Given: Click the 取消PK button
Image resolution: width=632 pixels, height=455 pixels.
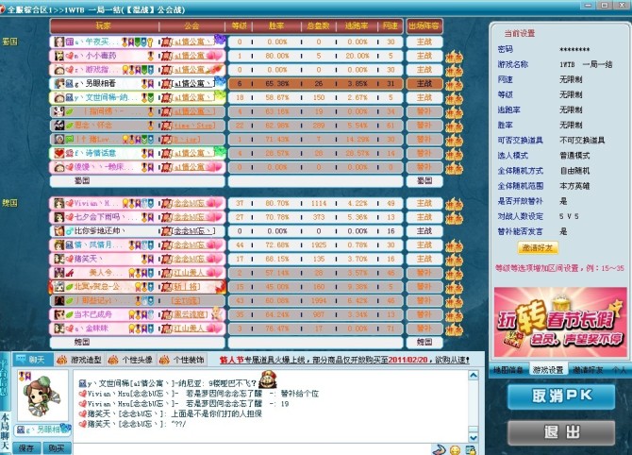Looking at the screenshot, I should [x=561, y=396].
